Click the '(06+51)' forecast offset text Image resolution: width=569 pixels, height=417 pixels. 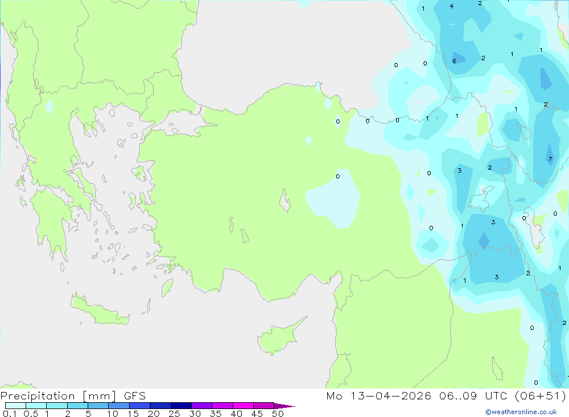[x=541, y=395]
